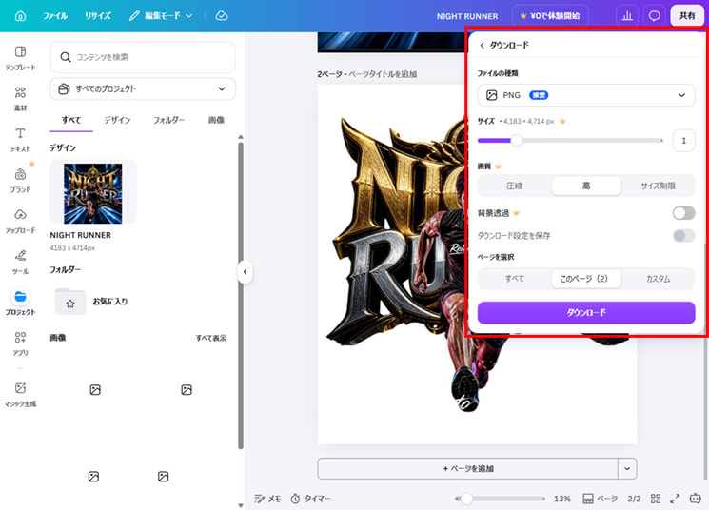
Task: Enter fullscreen with expand arrows icon
Action: click(675, 499)
